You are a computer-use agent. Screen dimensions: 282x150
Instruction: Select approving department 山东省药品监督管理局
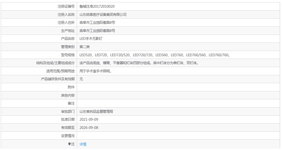[x=96, y=111]
